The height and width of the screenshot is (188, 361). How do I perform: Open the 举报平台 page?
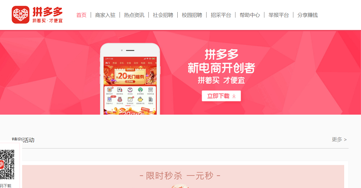(x=279, y=15)
